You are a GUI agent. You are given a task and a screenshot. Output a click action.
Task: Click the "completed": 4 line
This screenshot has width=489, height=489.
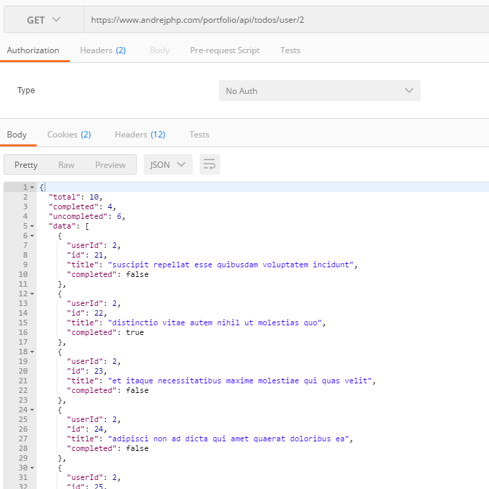point(82,207)
